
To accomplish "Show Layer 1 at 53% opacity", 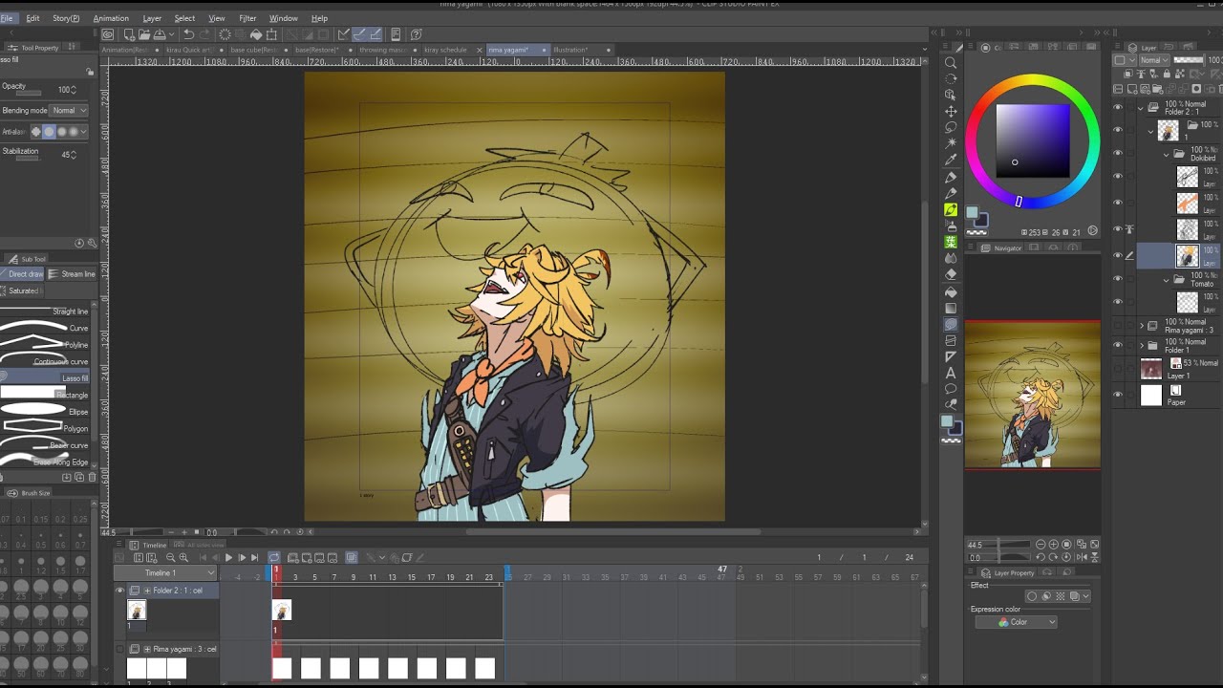I will click(1118, 368).
